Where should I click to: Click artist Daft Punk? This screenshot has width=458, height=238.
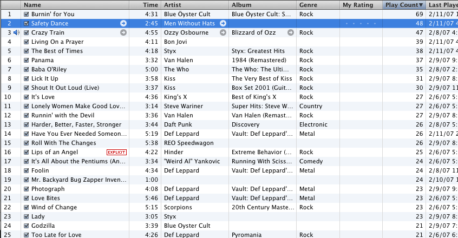click(x=178, y=124)
